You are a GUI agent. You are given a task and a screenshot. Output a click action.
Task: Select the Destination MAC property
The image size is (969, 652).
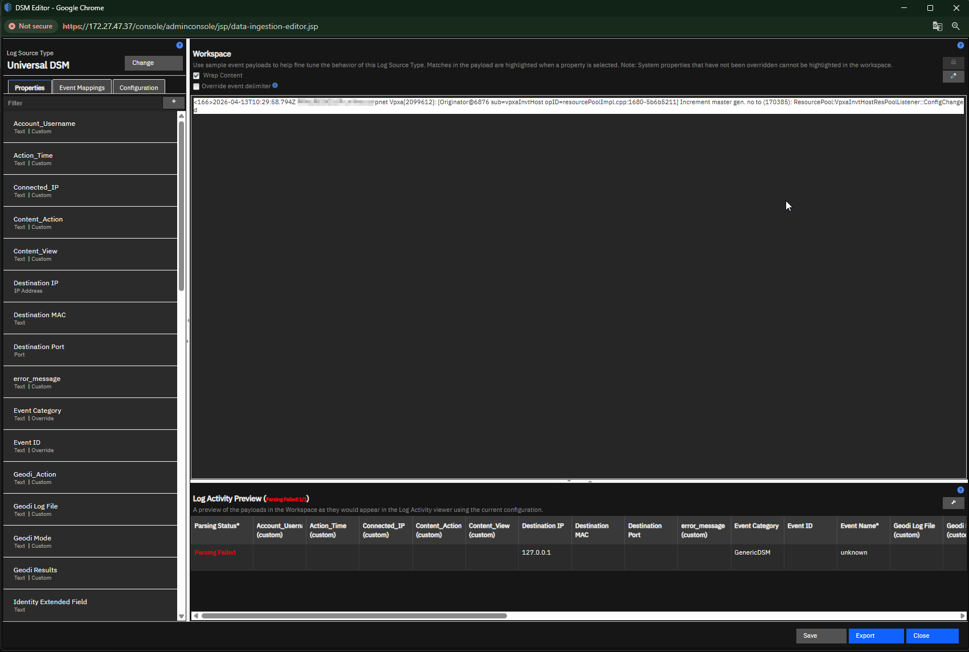click(91, 318)
